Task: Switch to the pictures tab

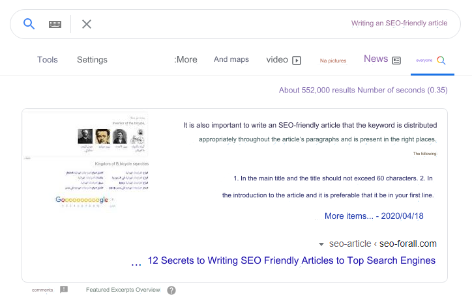Action: [x=333, y=61]
